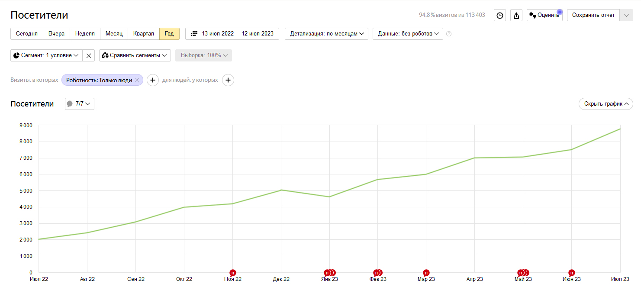
Task: Click the annotation marker cluster at Май 23
Action: (x=523, y=273)
